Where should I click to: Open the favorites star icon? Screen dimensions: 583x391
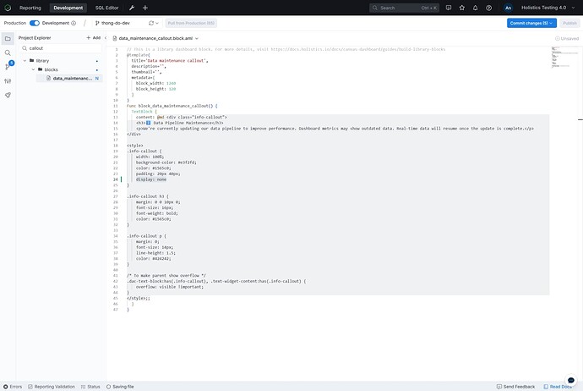[x=462, y=8]
